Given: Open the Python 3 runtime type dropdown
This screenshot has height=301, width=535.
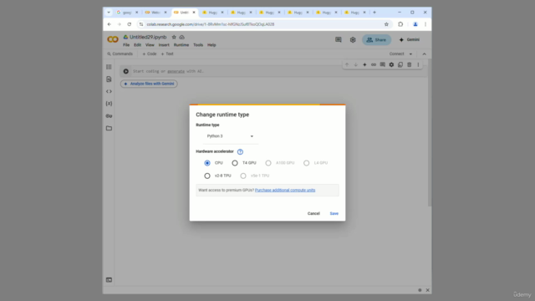Looking at the screenshot, I should click(x=230, y=136).
